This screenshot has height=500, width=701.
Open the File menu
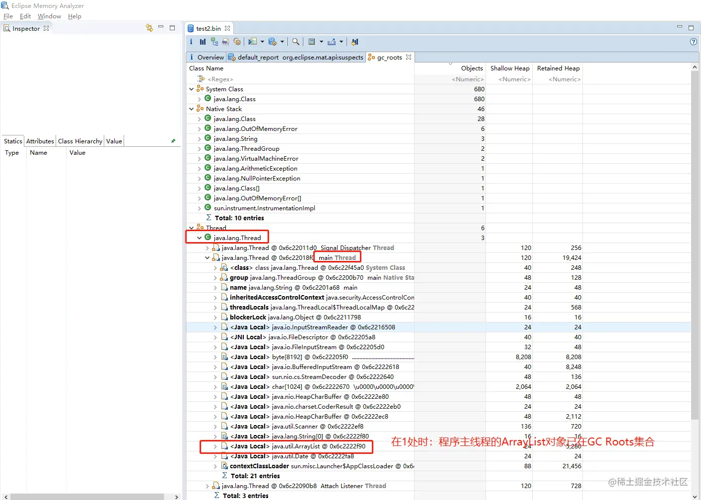(8, 16)
